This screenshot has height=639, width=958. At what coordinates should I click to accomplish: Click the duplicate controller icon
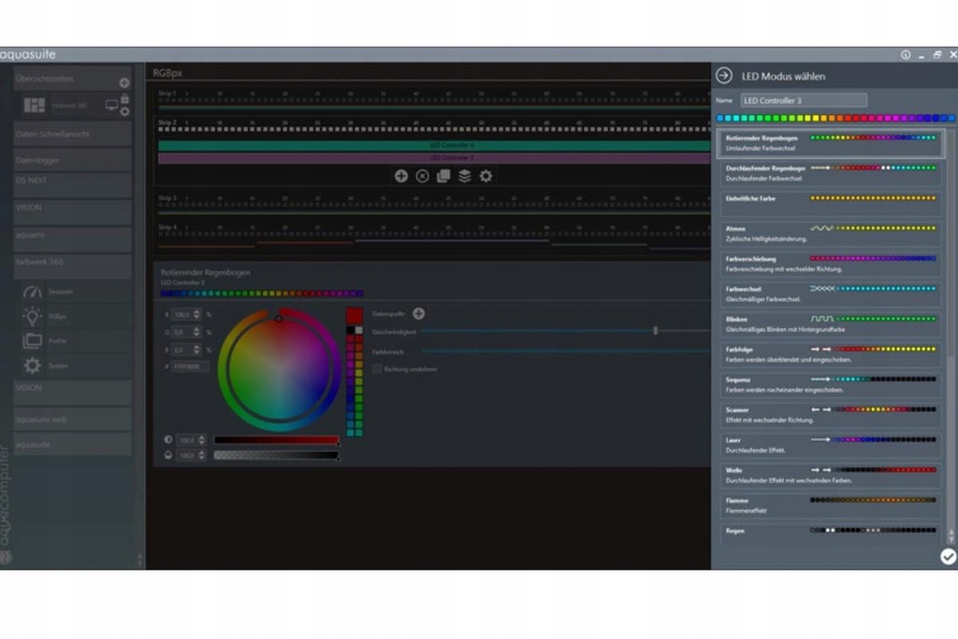pyautogui.click(x=443, y=176)
